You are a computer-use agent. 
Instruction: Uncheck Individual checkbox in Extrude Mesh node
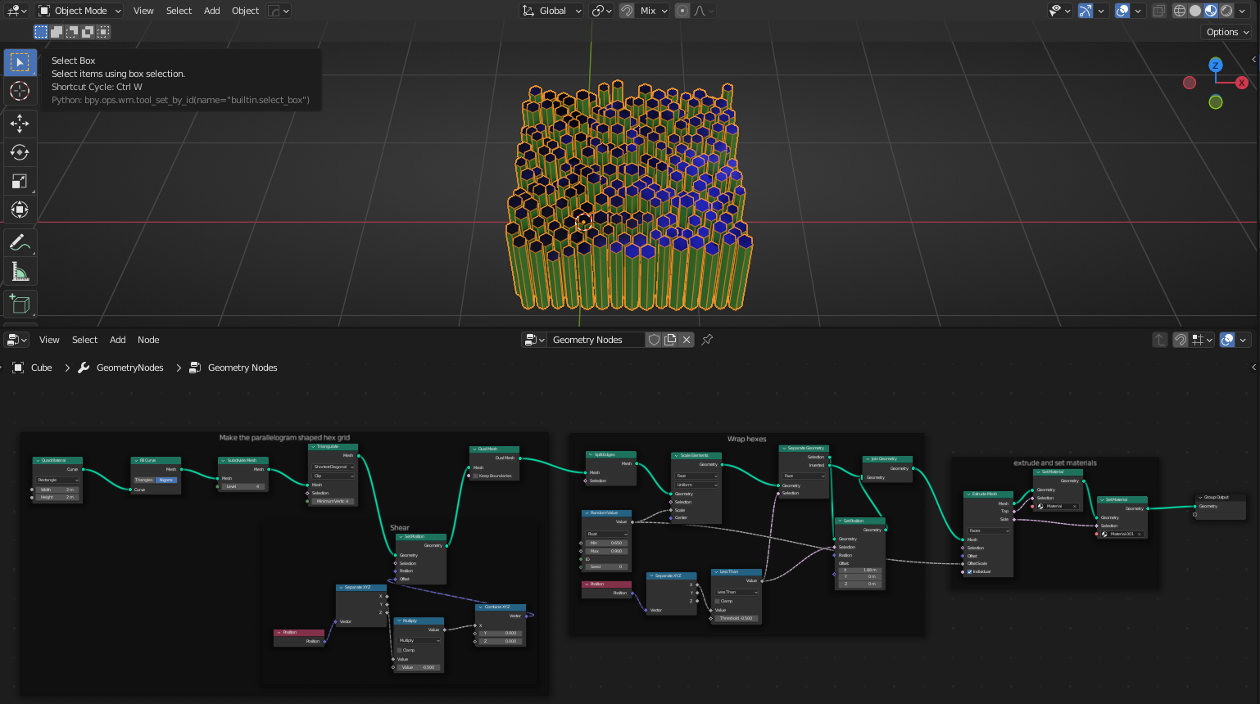point(970,571)
